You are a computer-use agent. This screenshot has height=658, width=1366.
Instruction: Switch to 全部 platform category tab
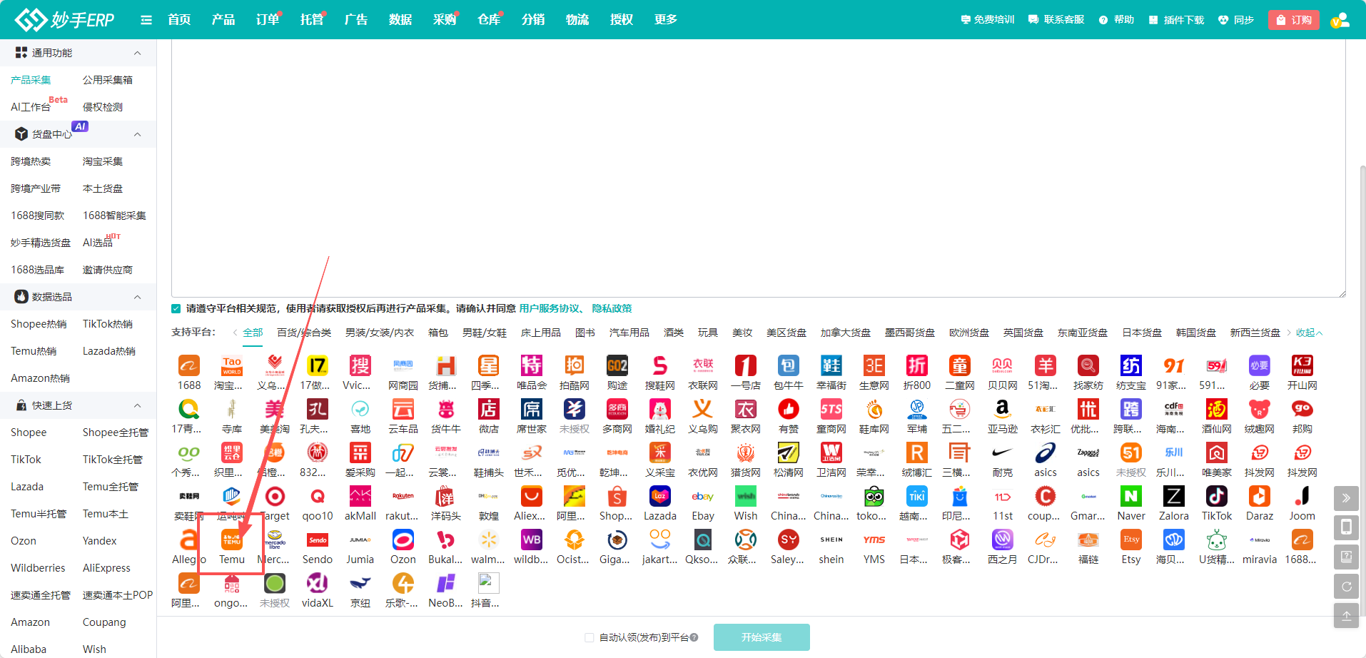(x=253, y=333)
